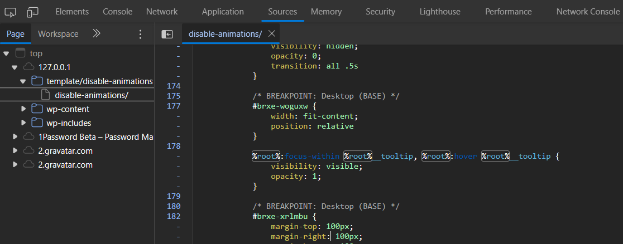This screenshot has height=244, width=623.
Task: Collapse the 127.0.0.1 domain node
Action: (x=15, y=67)
